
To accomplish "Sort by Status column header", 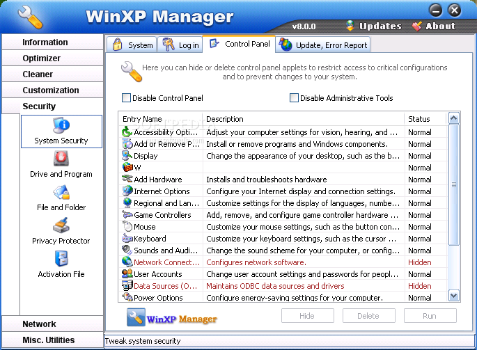I will (x=425, y=119).
